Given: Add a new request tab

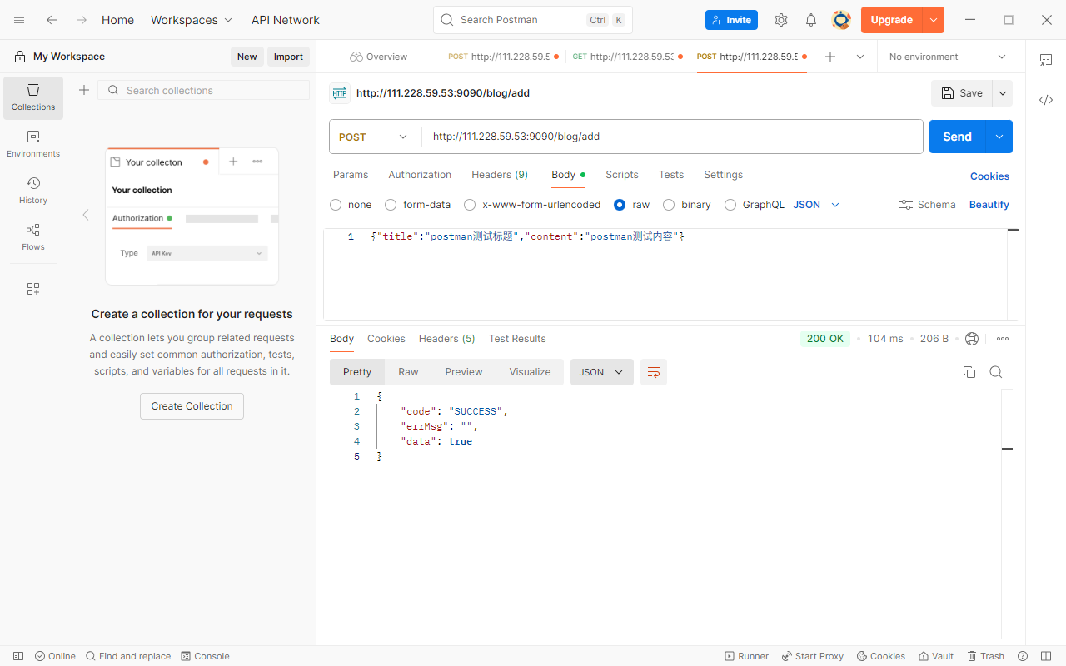Looking at the screenshot, I should click(830, 57).
